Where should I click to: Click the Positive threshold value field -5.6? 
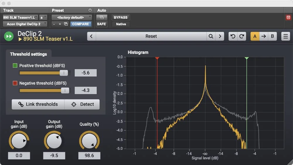[x=86, y=73]
